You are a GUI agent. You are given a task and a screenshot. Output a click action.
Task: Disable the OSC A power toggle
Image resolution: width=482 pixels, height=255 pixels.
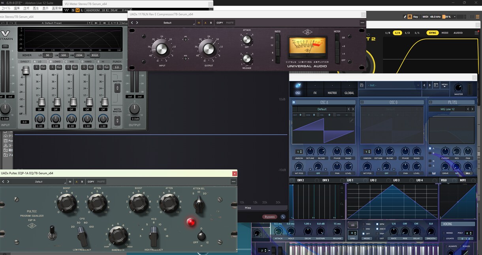coord(294,102)
